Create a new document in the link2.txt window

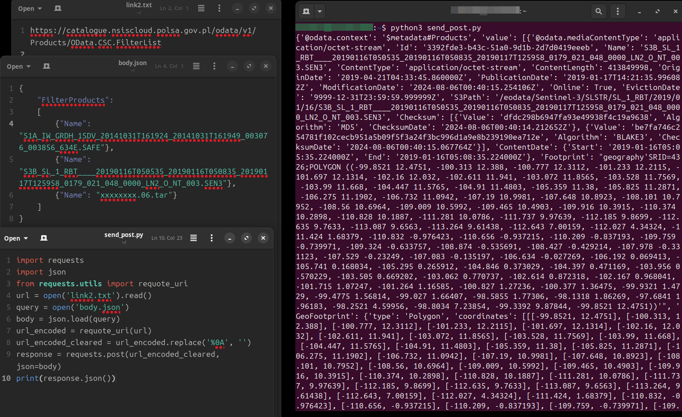point(57,8)
